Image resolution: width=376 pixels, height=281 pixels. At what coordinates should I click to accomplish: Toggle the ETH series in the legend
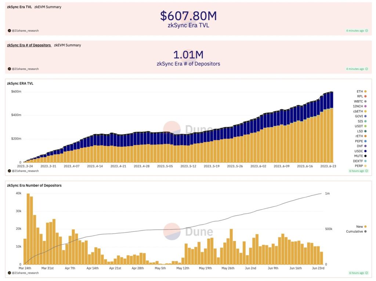pyautogui.click(x=361, y=91)
